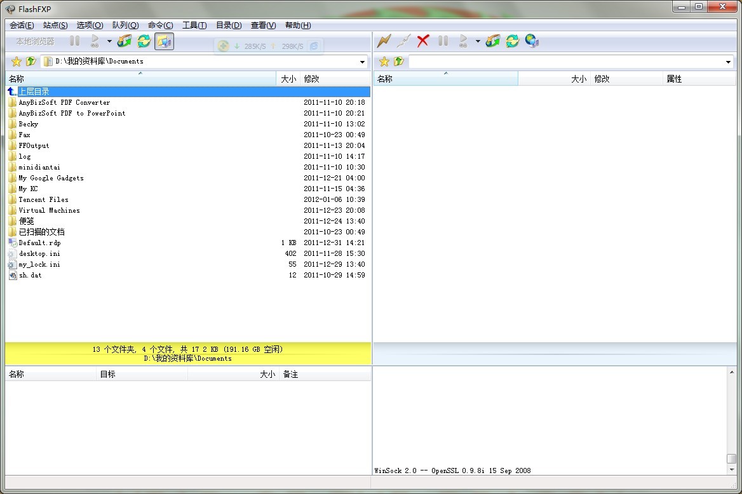Click the transfer queue icon in remote toolbar
The width and height of the screenshot is (742, 494).
pyautogui.click(x=493, y=41)
